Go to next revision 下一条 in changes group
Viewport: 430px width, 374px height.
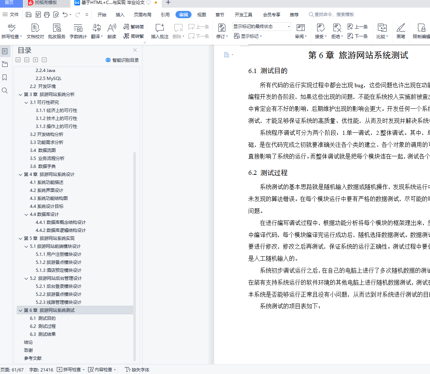click(358, 36)
